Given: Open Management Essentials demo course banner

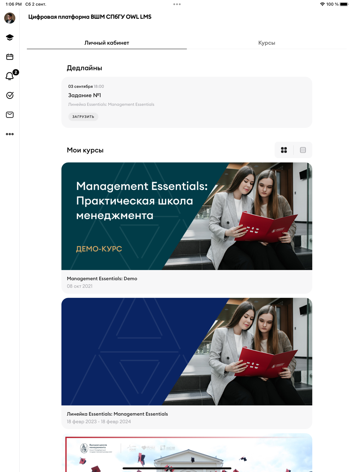Looking at the screenshot, I should (187, 216).
